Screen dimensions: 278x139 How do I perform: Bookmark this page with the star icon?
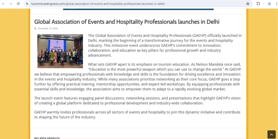point(248,4)
